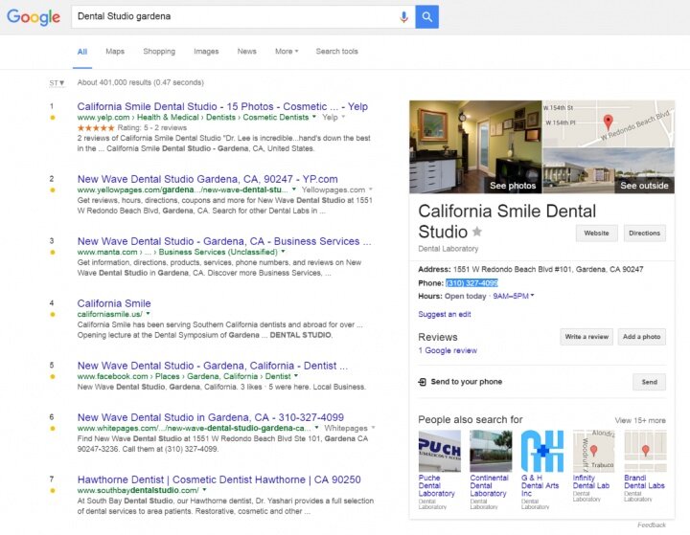Click the Whitepages source label
690x535 pixels.
(346, 428)
